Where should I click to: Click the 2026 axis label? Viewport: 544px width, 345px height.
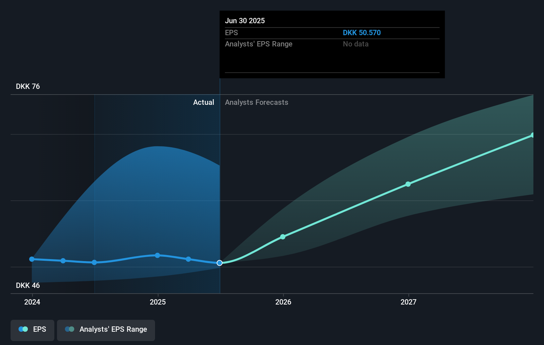[x=283, y=302]
